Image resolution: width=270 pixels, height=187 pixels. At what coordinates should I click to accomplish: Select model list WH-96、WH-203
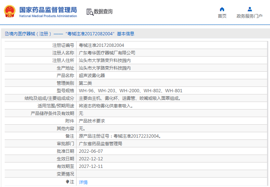(x=131, y=90)
